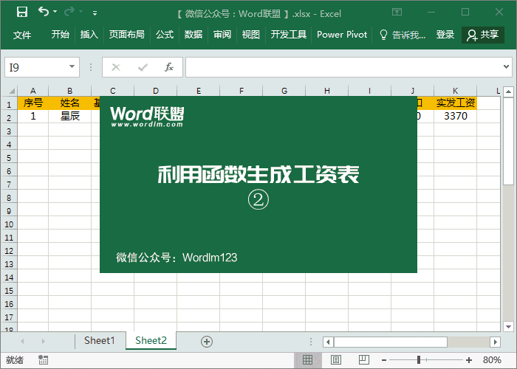Click in the formula bar input field
The image size is (517, 369).
click(347, 67)
